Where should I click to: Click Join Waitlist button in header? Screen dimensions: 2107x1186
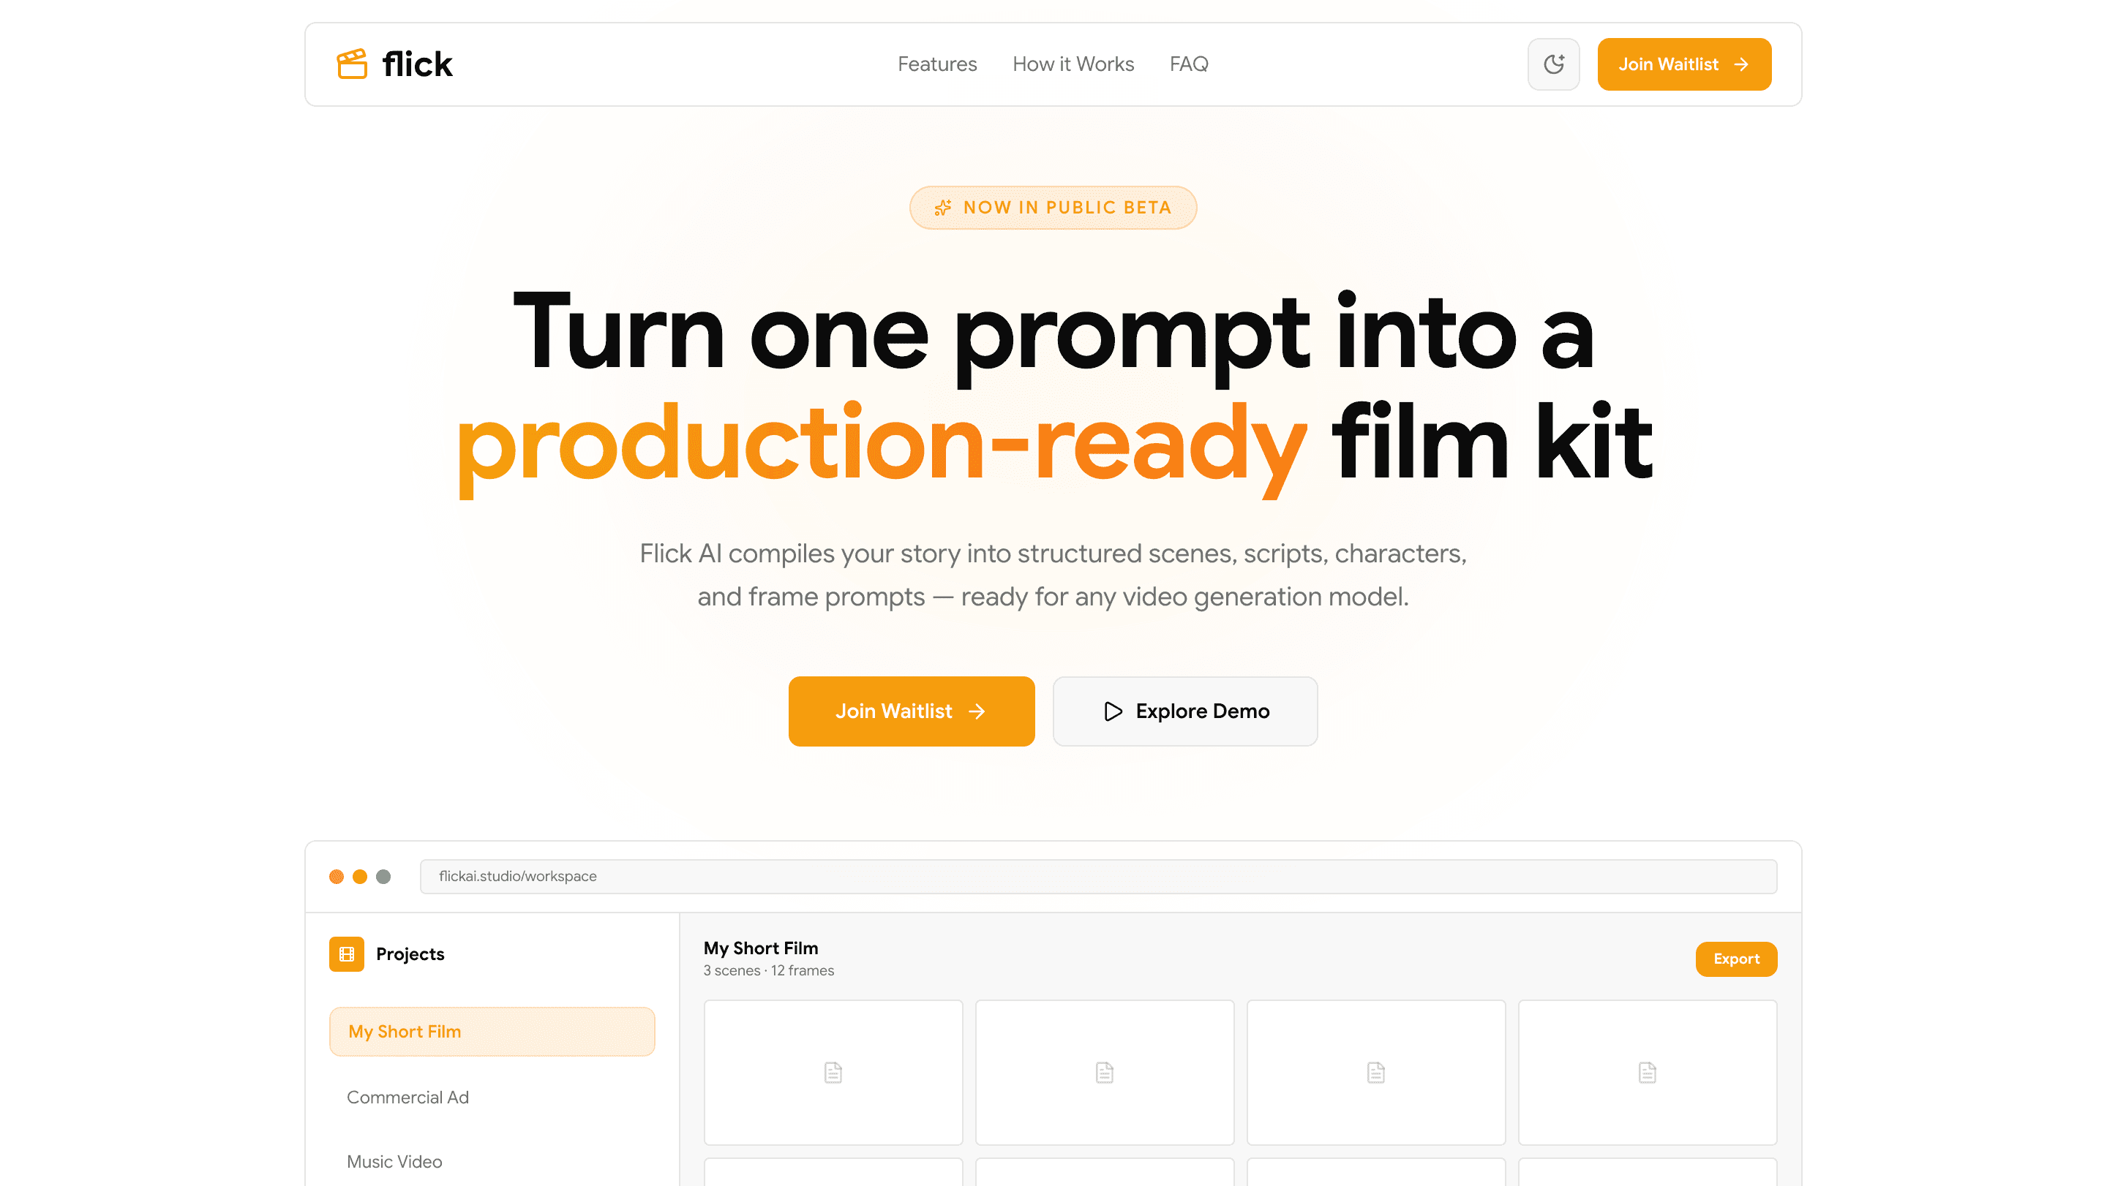click(1684, 64)
